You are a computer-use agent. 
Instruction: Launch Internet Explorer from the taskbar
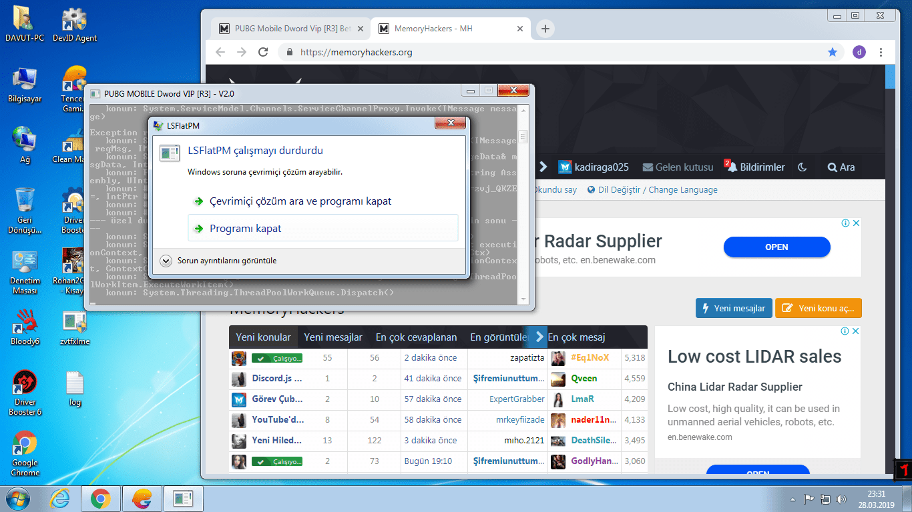click(61, 498)
